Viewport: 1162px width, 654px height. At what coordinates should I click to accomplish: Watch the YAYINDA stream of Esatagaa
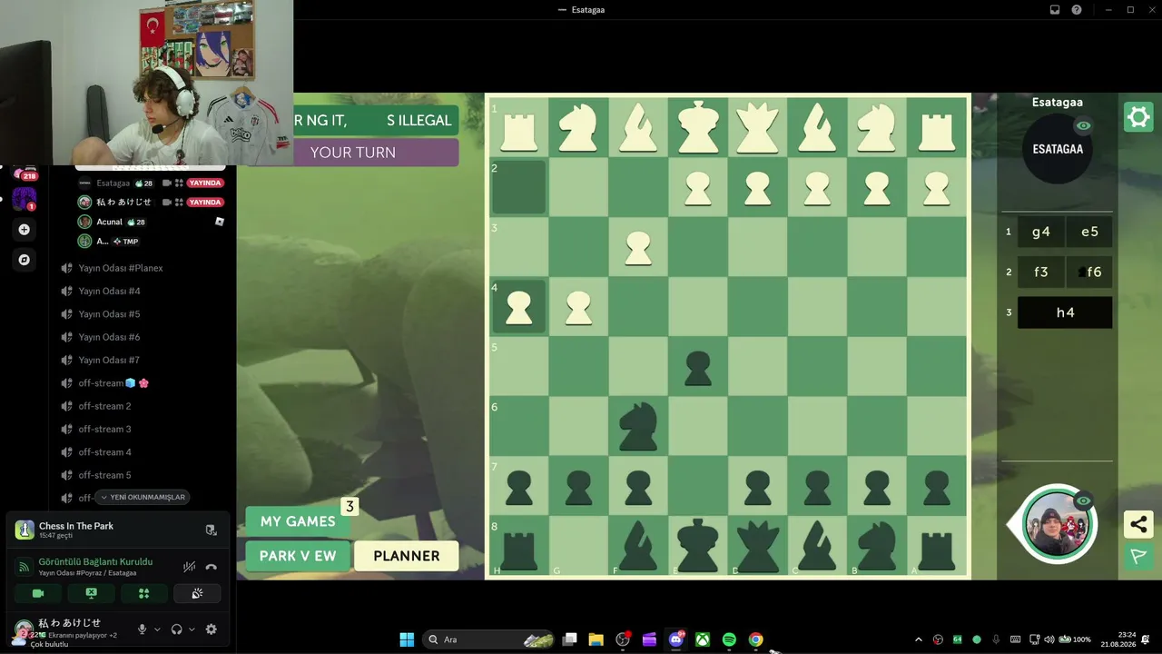tap(205, 183)
